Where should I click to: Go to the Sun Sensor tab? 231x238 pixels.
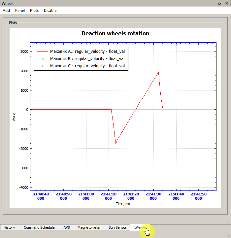(117, 227)
